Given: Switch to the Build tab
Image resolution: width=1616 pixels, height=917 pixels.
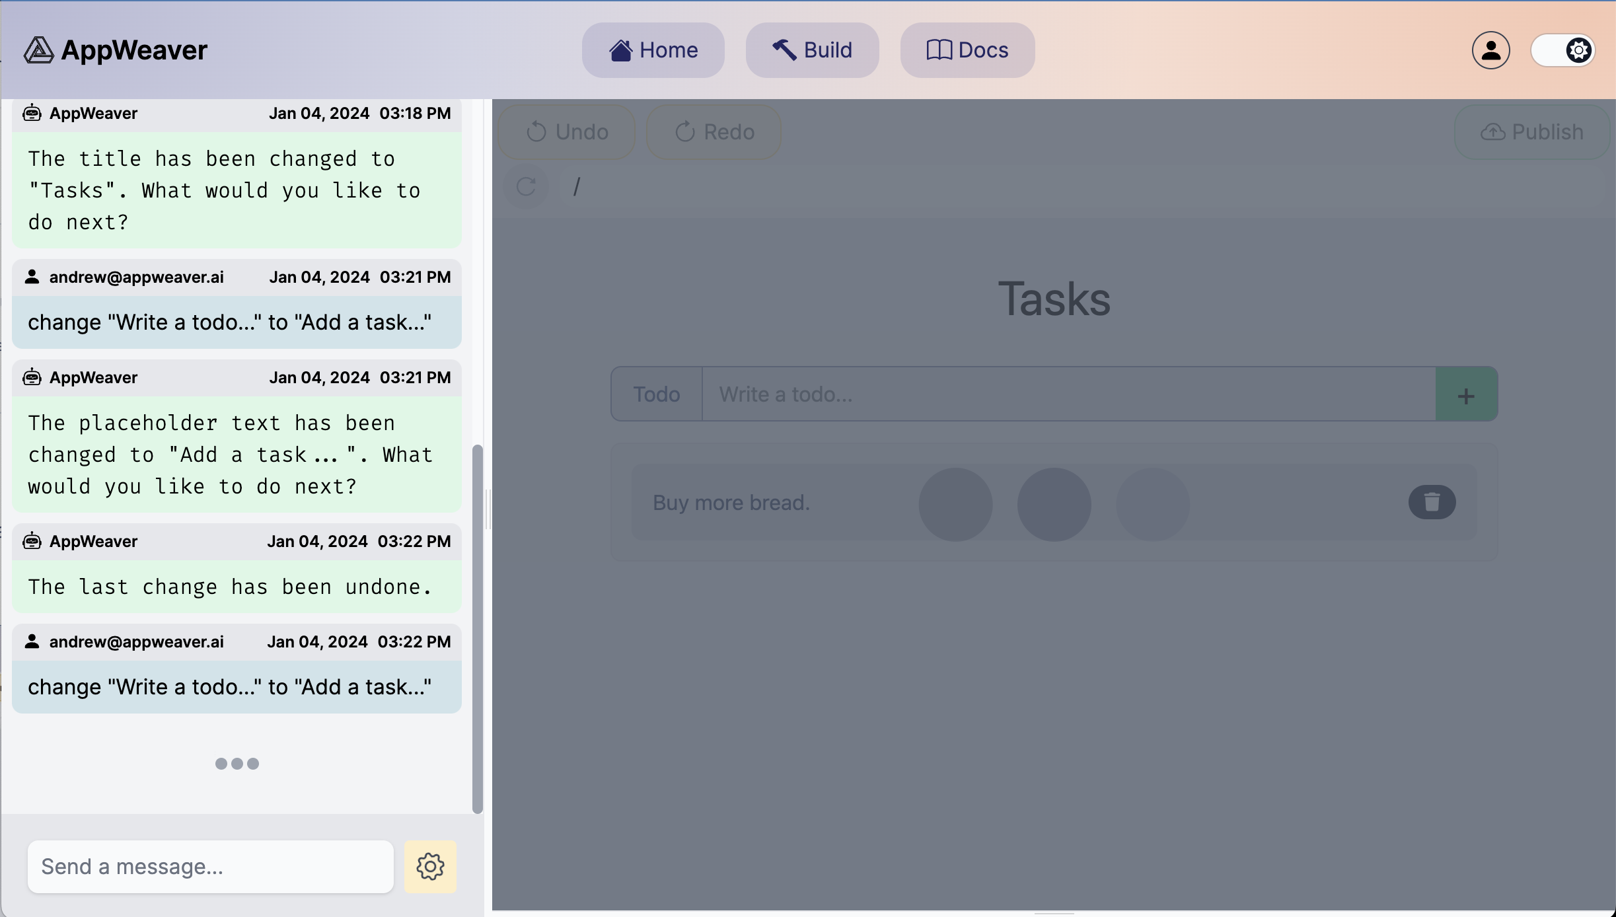Looking at the screenshot, I should pyautogui.click(x=812, y=50).
